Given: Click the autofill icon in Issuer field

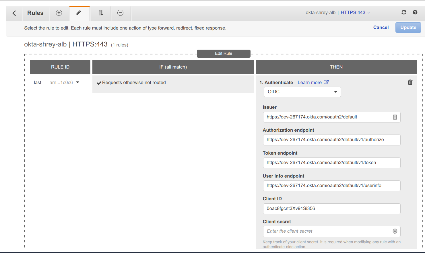Looking at the screenshot, I should pos(395,117).
